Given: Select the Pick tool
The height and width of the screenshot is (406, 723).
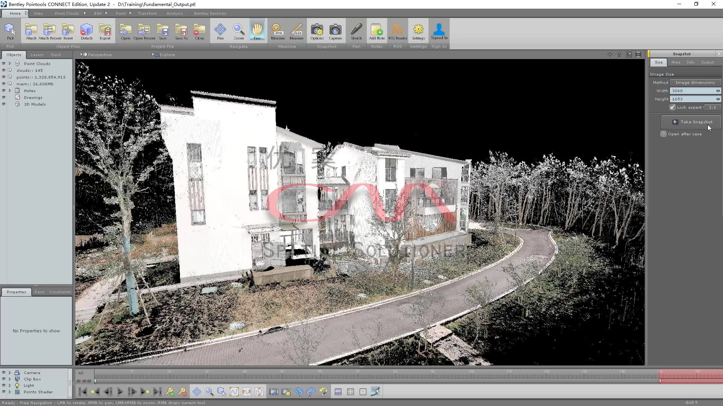Looking at the screenshot, I should [x=10, y=32].
